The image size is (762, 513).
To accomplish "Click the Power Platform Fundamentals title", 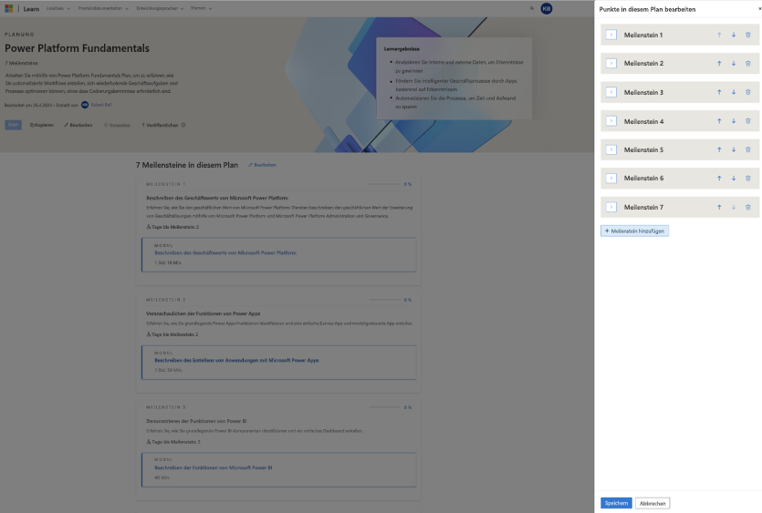I will pos(78,48).
